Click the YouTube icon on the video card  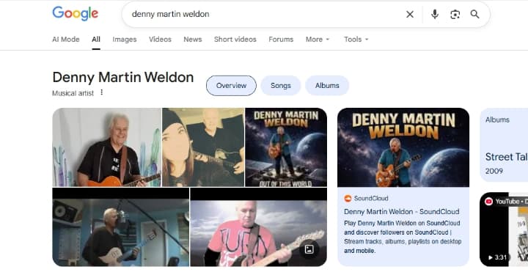point(488,202)
